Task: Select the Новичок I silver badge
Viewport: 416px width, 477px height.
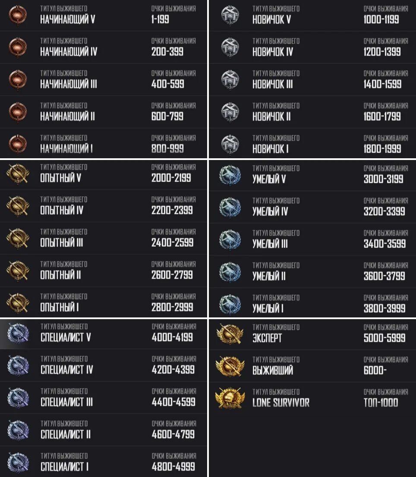Action: [230, 144]
